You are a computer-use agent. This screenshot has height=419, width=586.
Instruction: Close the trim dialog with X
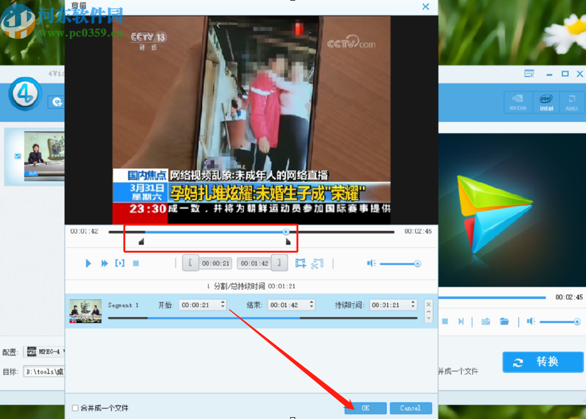coord(425,6)
